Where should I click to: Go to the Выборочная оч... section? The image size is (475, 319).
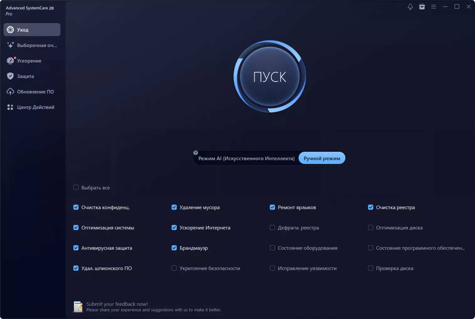37,45
